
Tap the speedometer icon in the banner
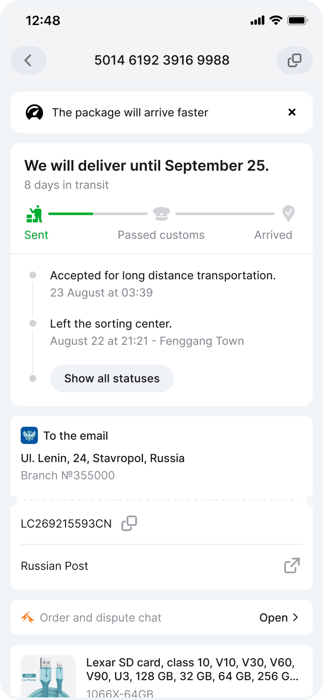pos(34,112)
